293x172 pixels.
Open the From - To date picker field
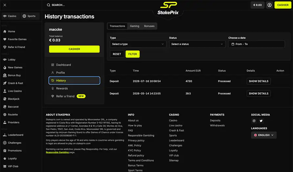256,44
